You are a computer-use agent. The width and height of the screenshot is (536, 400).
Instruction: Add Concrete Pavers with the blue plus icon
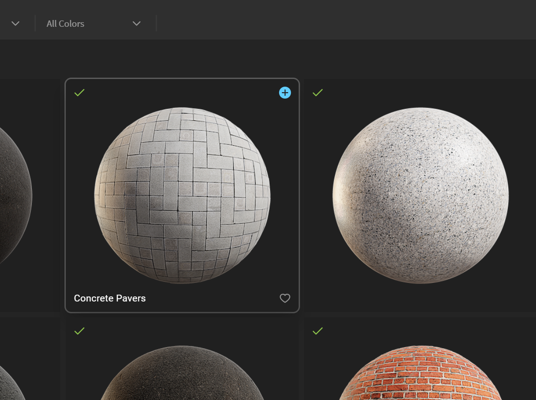285,93
